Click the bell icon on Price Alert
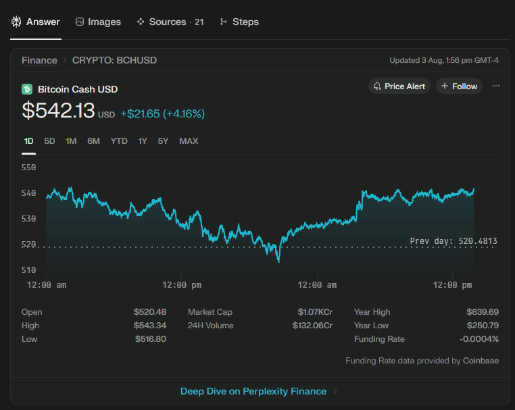 click(x=377, y=86)
